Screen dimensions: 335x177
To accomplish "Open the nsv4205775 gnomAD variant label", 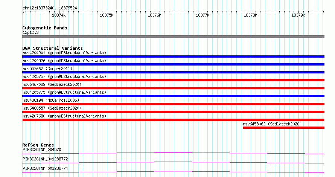I will click(64, 92).
